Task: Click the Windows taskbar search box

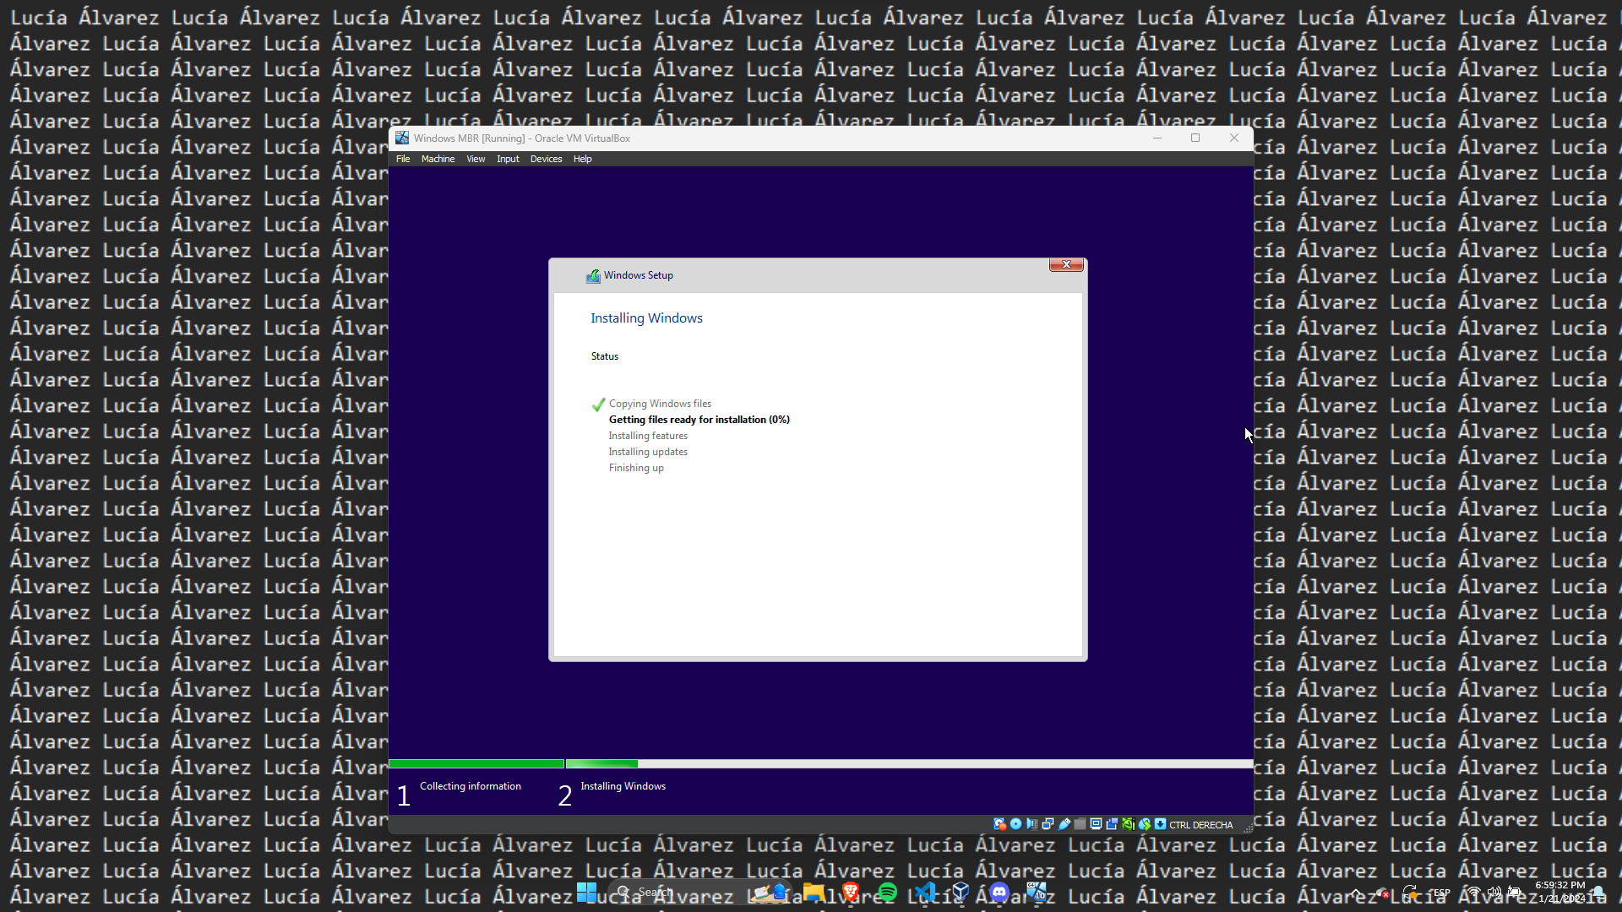Action: click(676, 892)
